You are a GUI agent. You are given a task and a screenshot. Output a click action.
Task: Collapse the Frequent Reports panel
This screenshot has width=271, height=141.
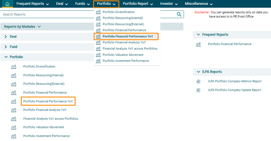198,35
